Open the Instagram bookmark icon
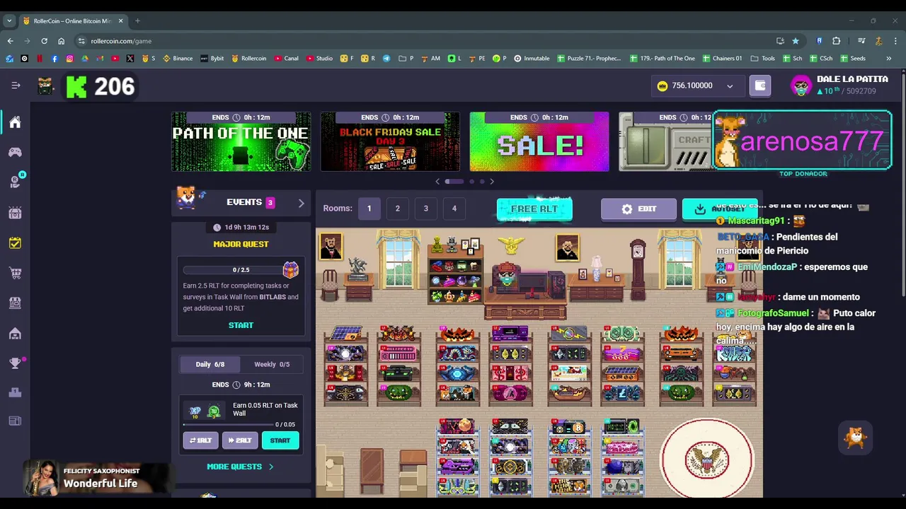 point(69,59)
